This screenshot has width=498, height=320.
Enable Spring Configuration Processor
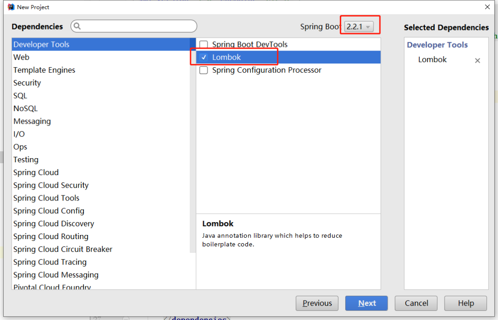tap(203, 70)
